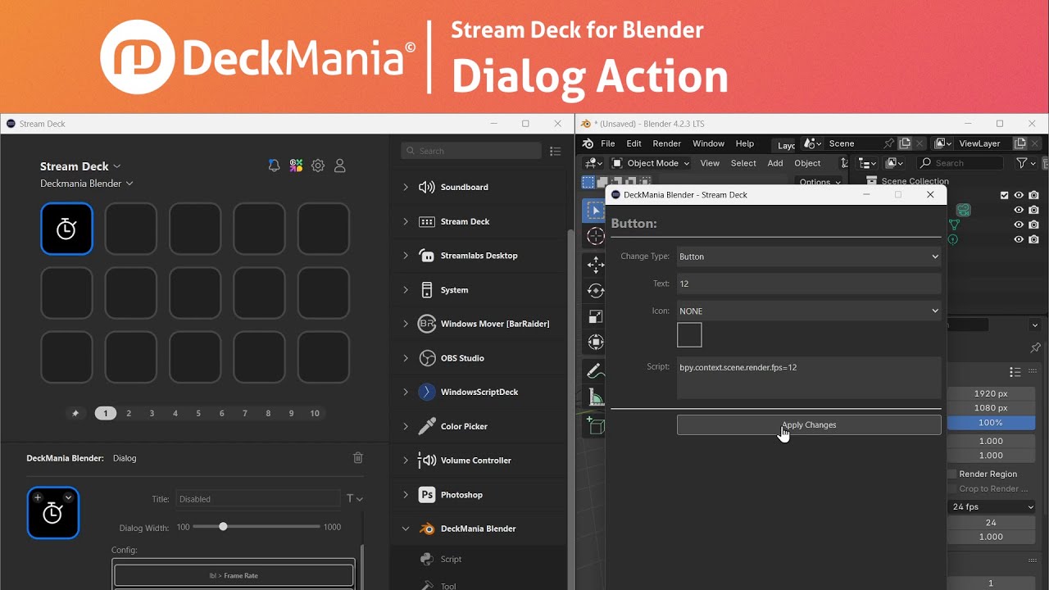
Task: Hide the camera object's eye icon in outliner
Action: (x=1019, y=210)
